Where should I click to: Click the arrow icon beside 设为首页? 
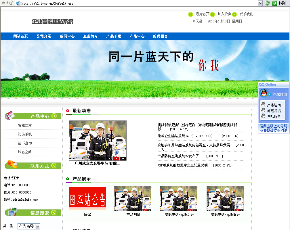[190, 14]
